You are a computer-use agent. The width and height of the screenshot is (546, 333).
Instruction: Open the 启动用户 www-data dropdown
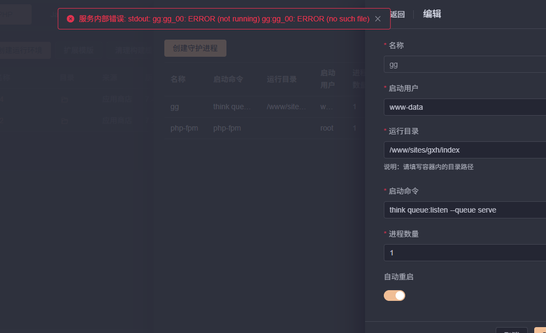coord(465,107)
